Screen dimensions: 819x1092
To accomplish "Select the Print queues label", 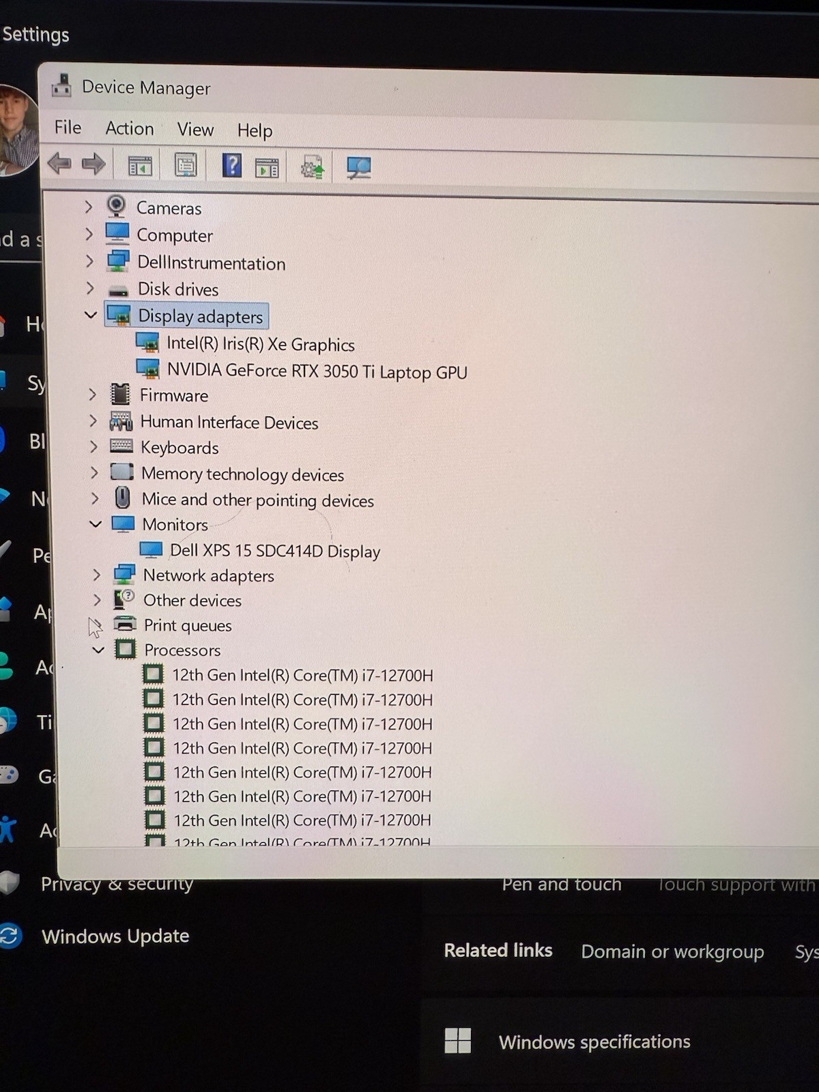I will (x=188, y=625).
